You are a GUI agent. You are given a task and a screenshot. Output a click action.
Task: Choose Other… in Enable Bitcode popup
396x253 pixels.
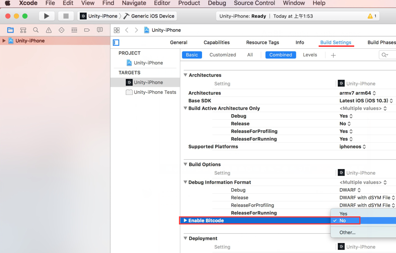coord(363,232)
